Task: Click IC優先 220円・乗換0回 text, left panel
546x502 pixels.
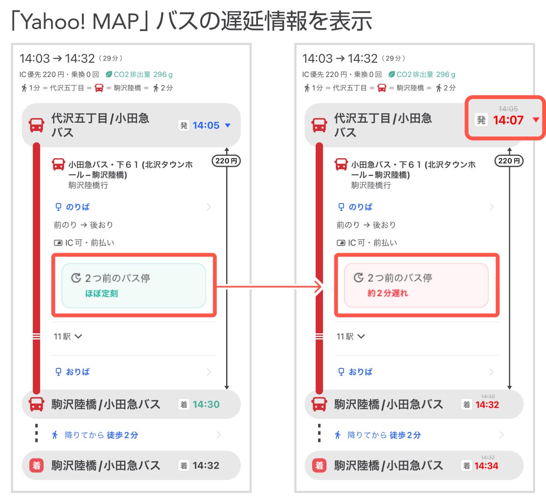Action: click(x=59, y=74)
